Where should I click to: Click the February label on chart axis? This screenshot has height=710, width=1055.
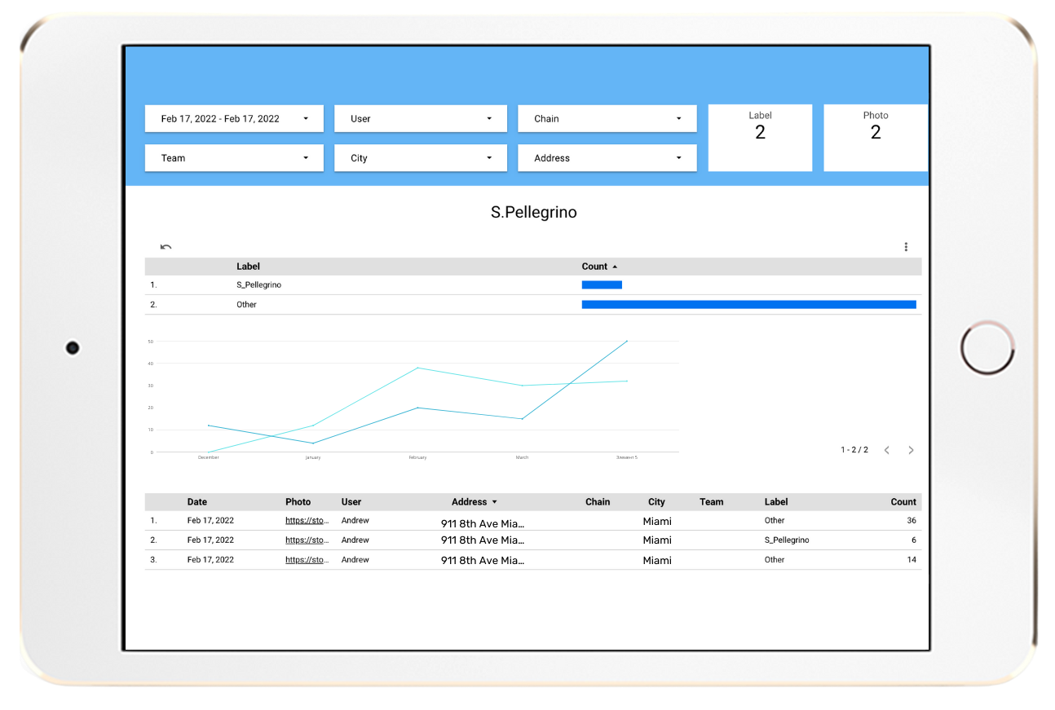point(417,457)
